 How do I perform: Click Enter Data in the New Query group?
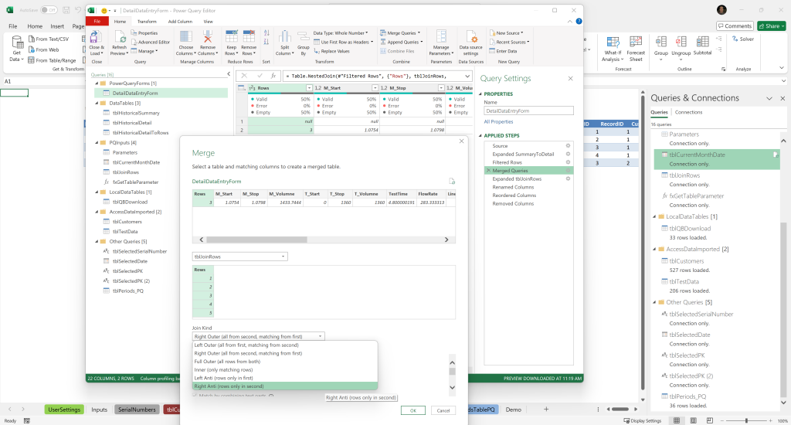pyautogui.click(x=503, y=52)
